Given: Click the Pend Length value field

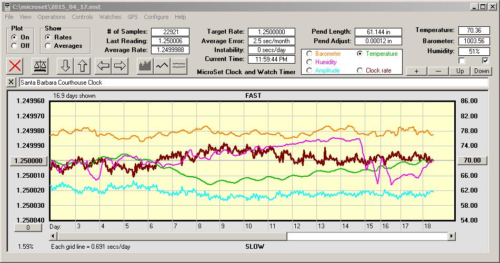Looking at the screenshot, I should click(x=378, y=32).
